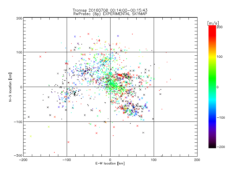The image size is (232, 174).
Task: Select the subtitle 'RwPretec (8p) EXPERIMENTAL SKYMAP'
Action: pyautogui.click(x=110, y=14)
